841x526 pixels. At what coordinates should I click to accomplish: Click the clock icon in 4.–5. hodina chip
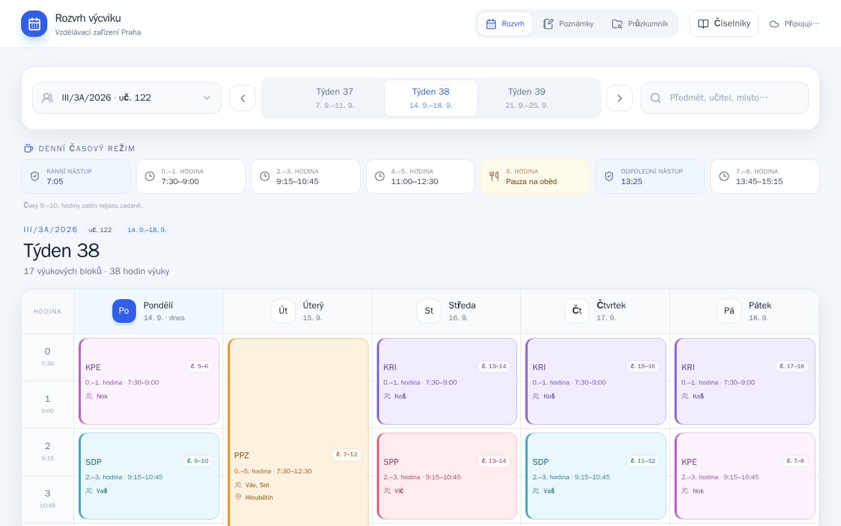point(380,176)
